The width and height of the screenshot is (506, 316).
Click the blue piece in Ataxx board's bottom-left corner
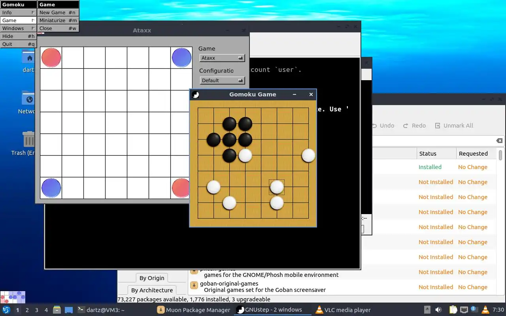51,188
